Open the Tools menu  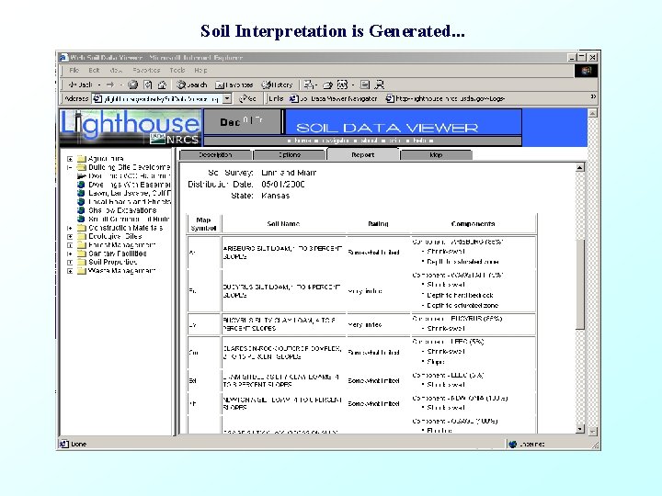click(177, 71)
